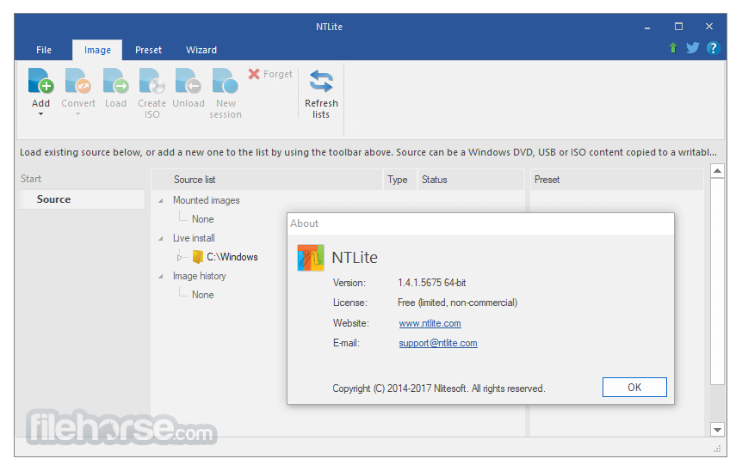Click the Refresh lists icon

(321, 81)
